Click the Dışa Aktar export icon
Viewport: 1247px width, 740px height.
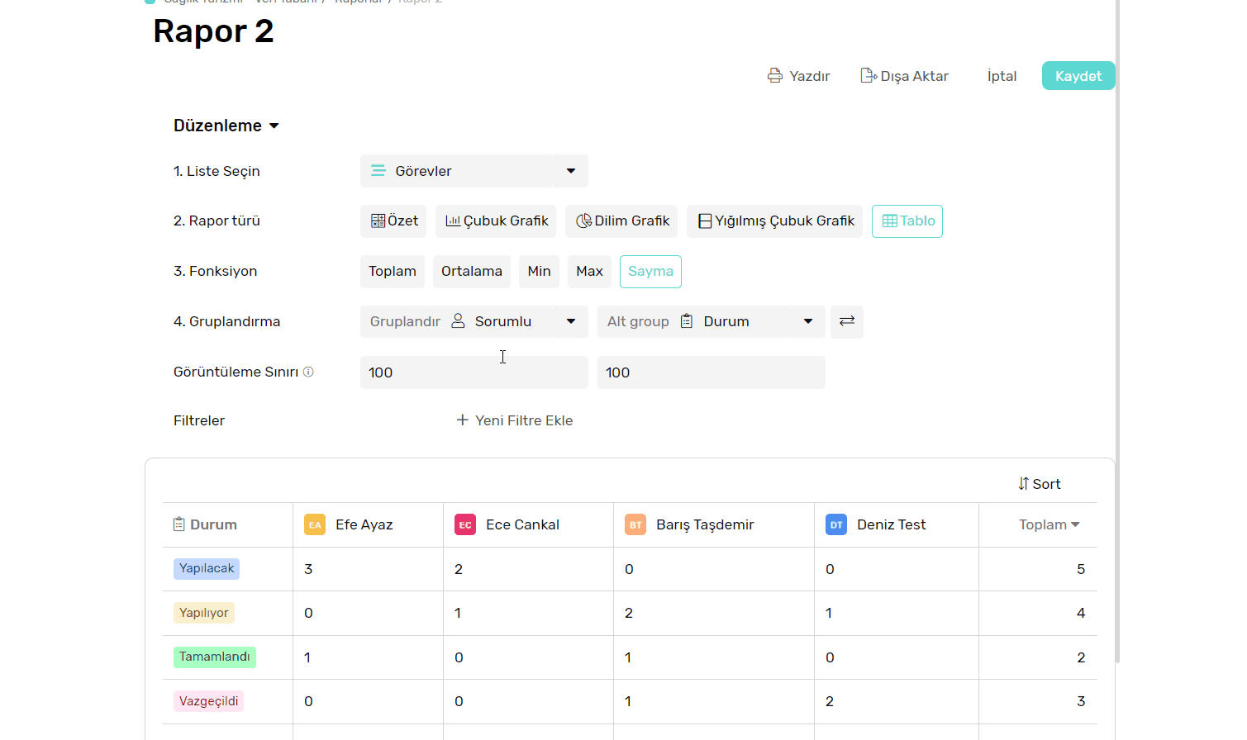[869, 76]
